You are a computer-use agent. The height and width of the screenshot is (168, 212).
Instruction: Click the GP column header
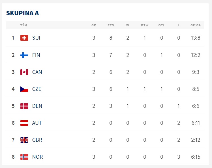94,25
